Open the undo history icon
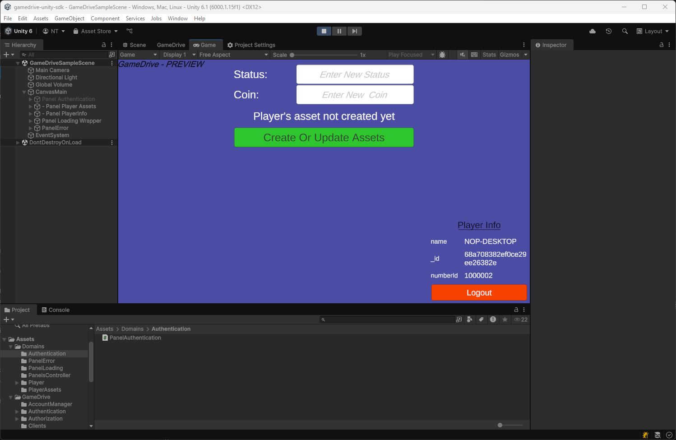This screenshot has height=440, width=676. (x=609, y=31)
